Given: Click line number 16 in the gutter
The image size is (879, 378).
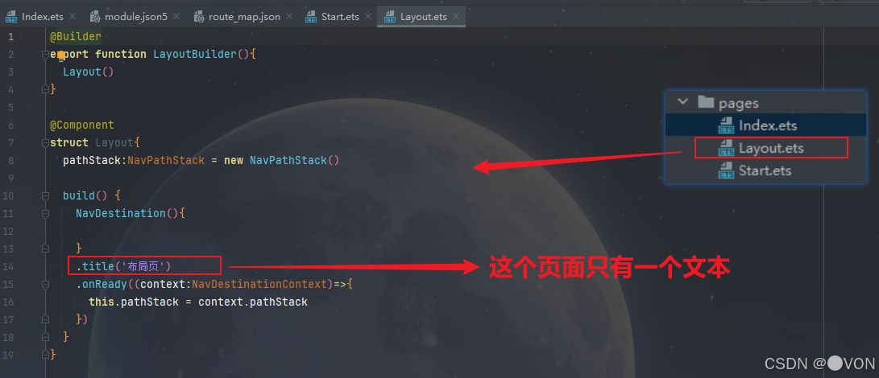Looking at the screenshot, I should click(x=8, y=302).
